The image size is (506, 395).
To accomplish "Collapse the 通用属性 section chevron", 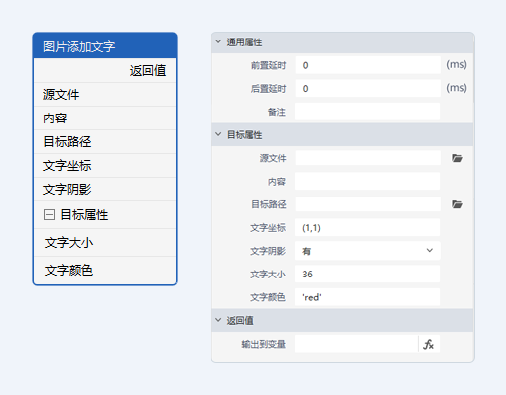I will [x=218, y=41].
